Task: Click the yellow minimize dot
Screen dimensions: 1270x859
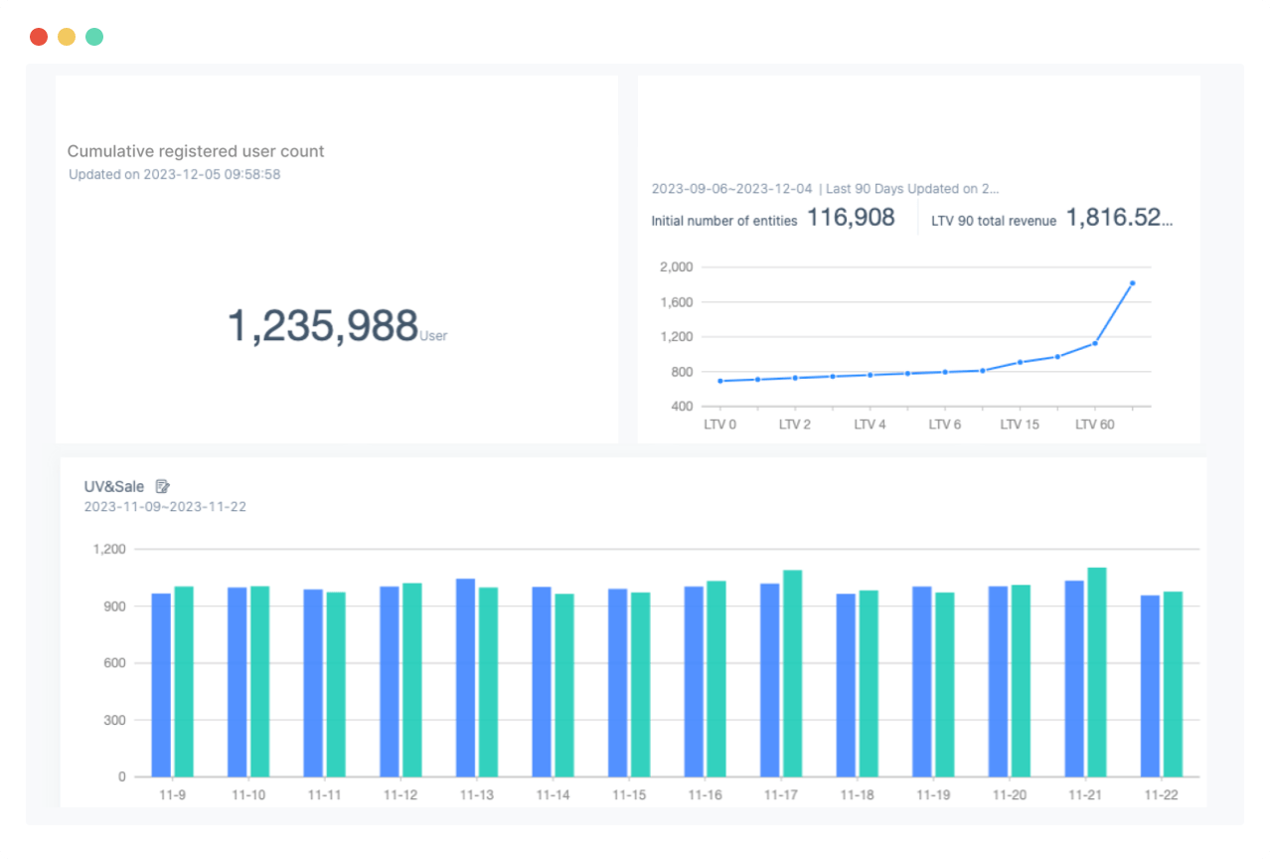Action: click(66, 36)
